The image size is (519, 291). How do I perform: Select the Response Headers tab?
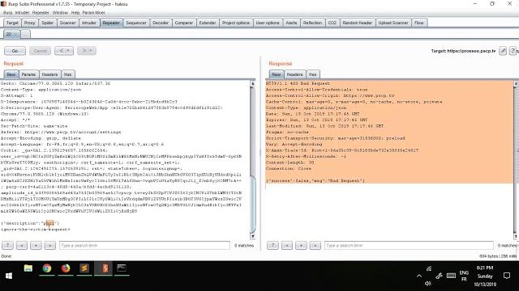[294, 74]
